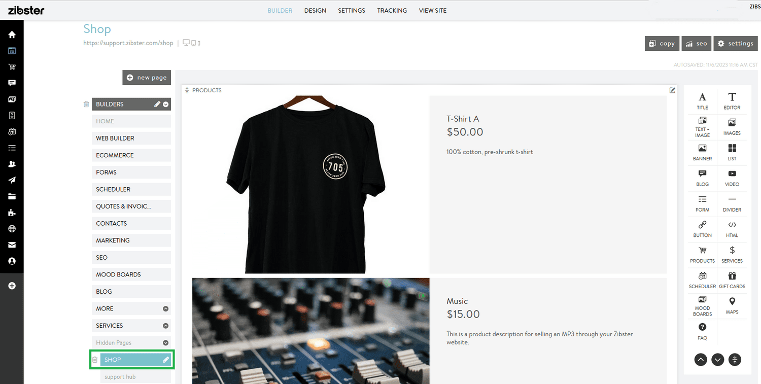Open the SETTINGS tab in the top navigation
The image size is (761, 384).
352,10
